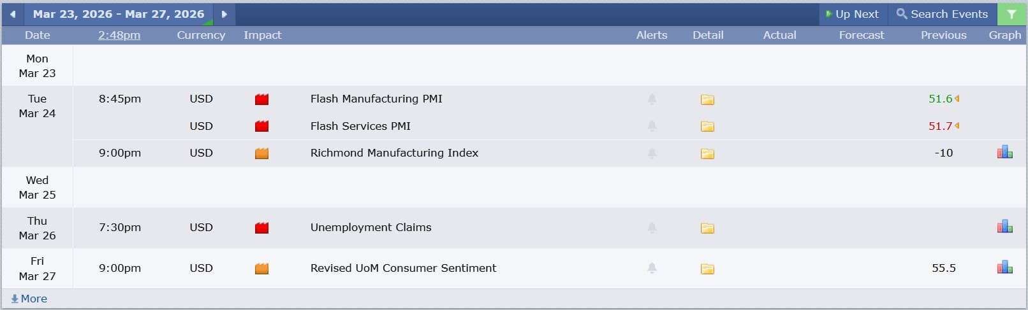This screenshot has height=310, width=1028.
Task: Open graph for Revised UoM Consumer Sentiment
Action: (x=1004, y=268)
